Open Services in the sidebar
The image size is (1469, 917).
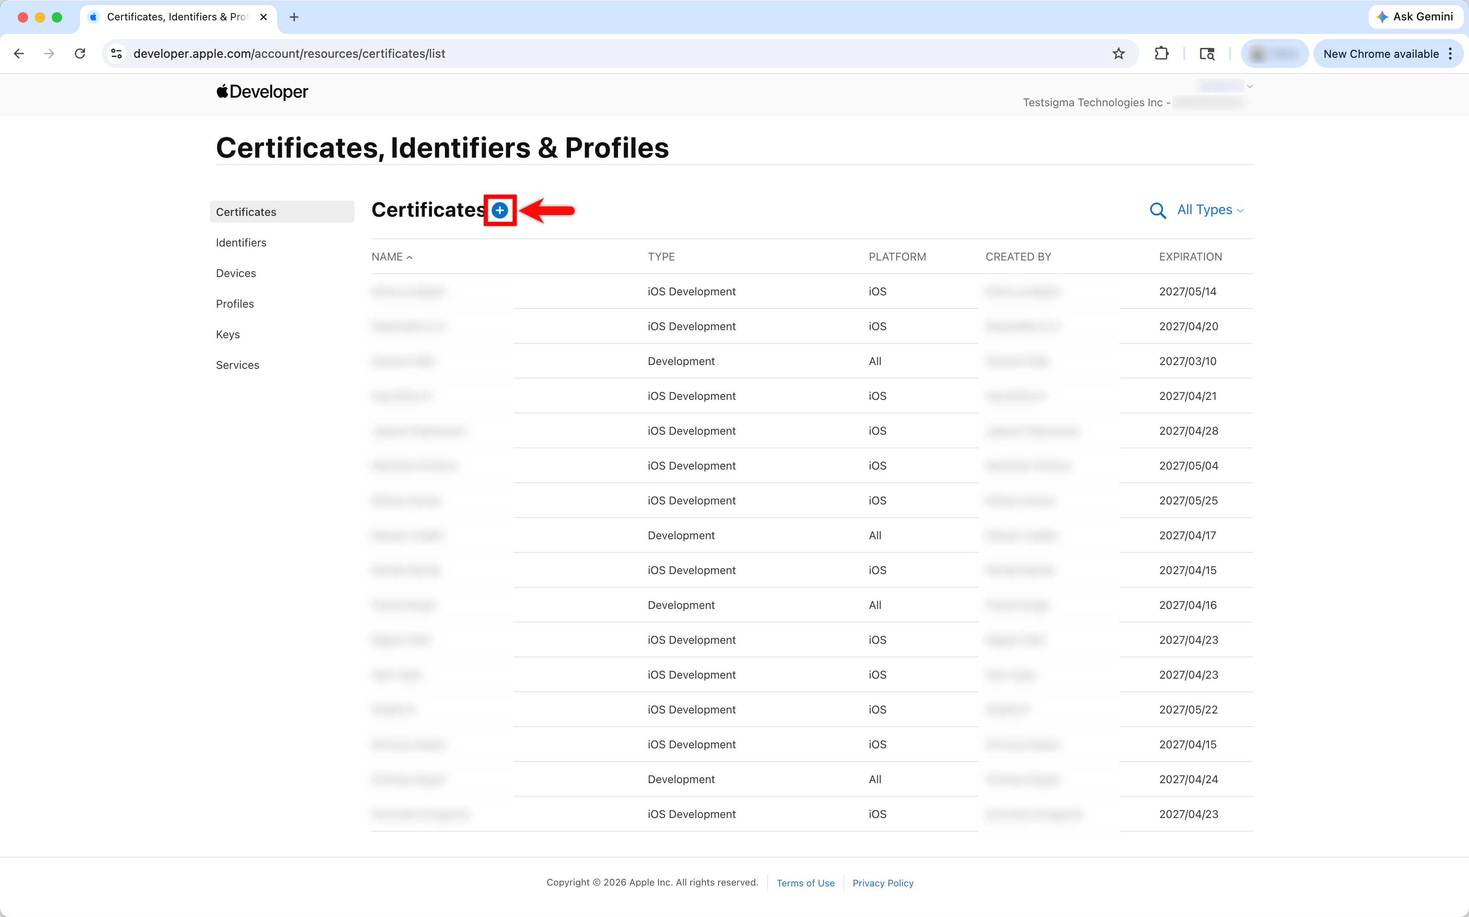point(238,365)
